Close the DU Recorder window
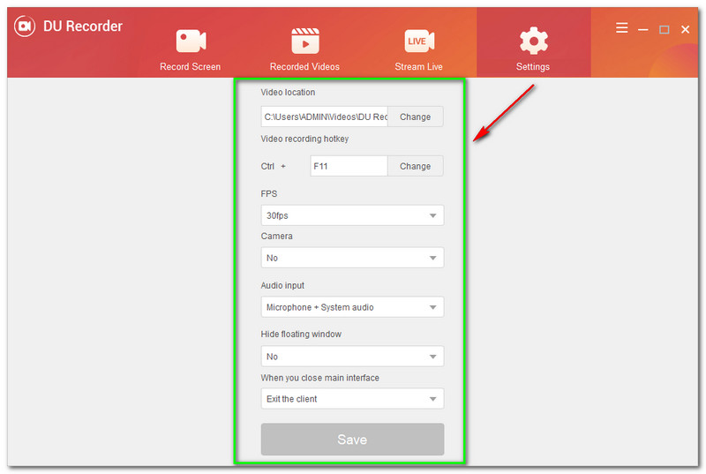Image resolution: width=706 pixels, height=474 pixels. [x=686, y=29]
